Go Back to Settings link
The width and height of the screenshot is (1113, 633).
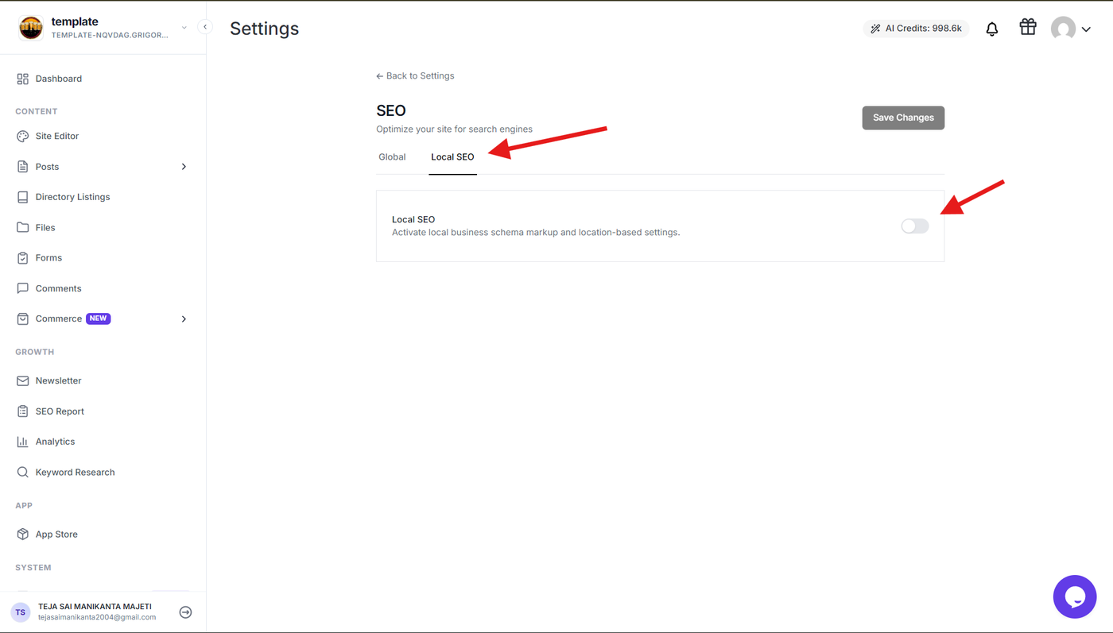[415, 76]
